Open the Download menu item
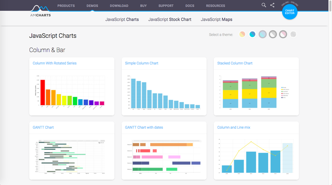This screenshot has width=332, height=185. 119,6
